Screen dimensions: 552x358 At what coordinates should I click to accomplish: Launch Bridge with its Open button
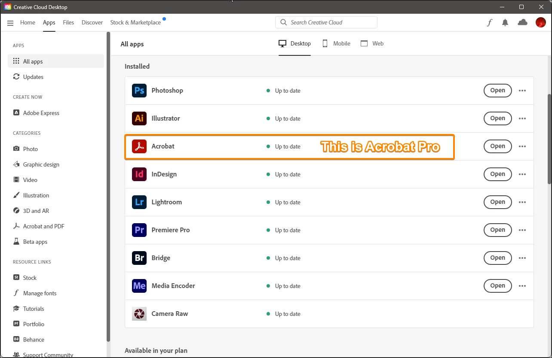pos(498,258)
